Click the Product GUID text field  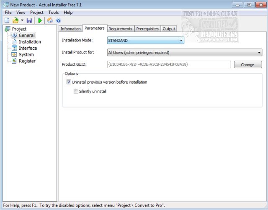(169, 64)
